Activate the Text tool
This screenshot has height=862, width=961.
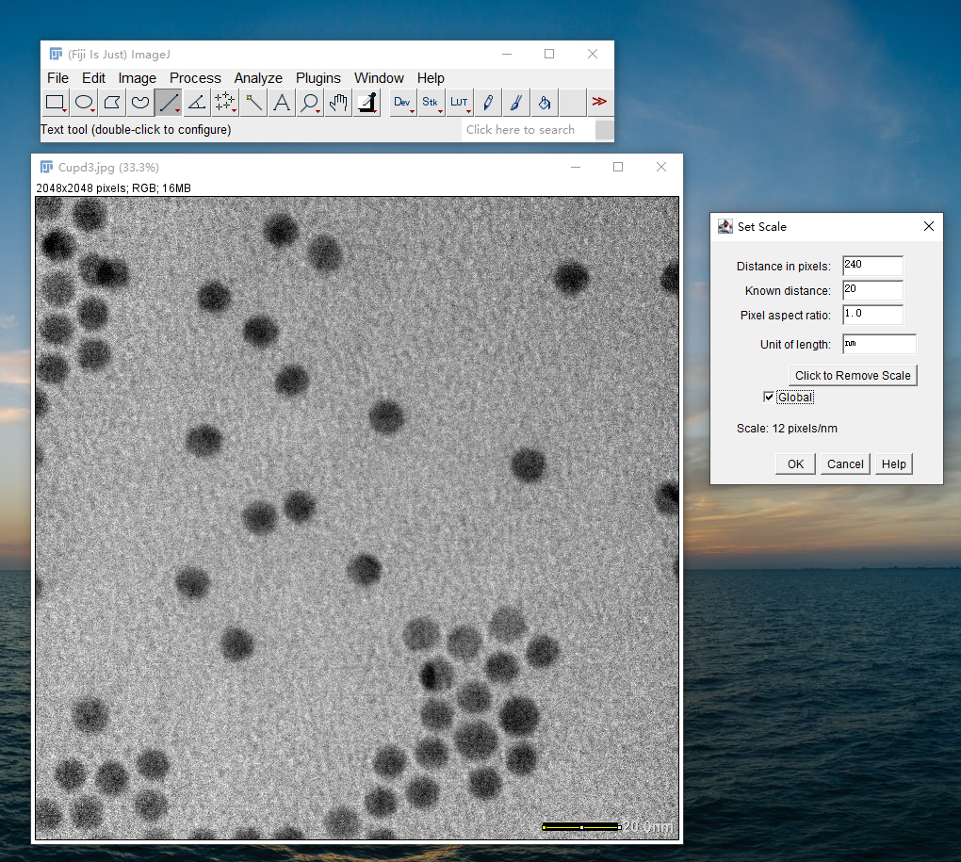tap(282, 102)
